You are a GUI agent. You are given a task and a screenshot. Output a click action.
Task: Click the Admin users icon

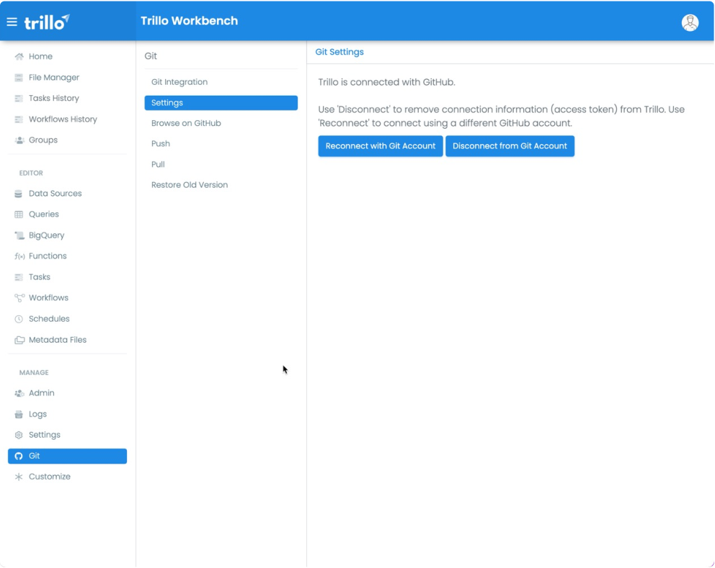pyautogui.click(x=19, y=393)
